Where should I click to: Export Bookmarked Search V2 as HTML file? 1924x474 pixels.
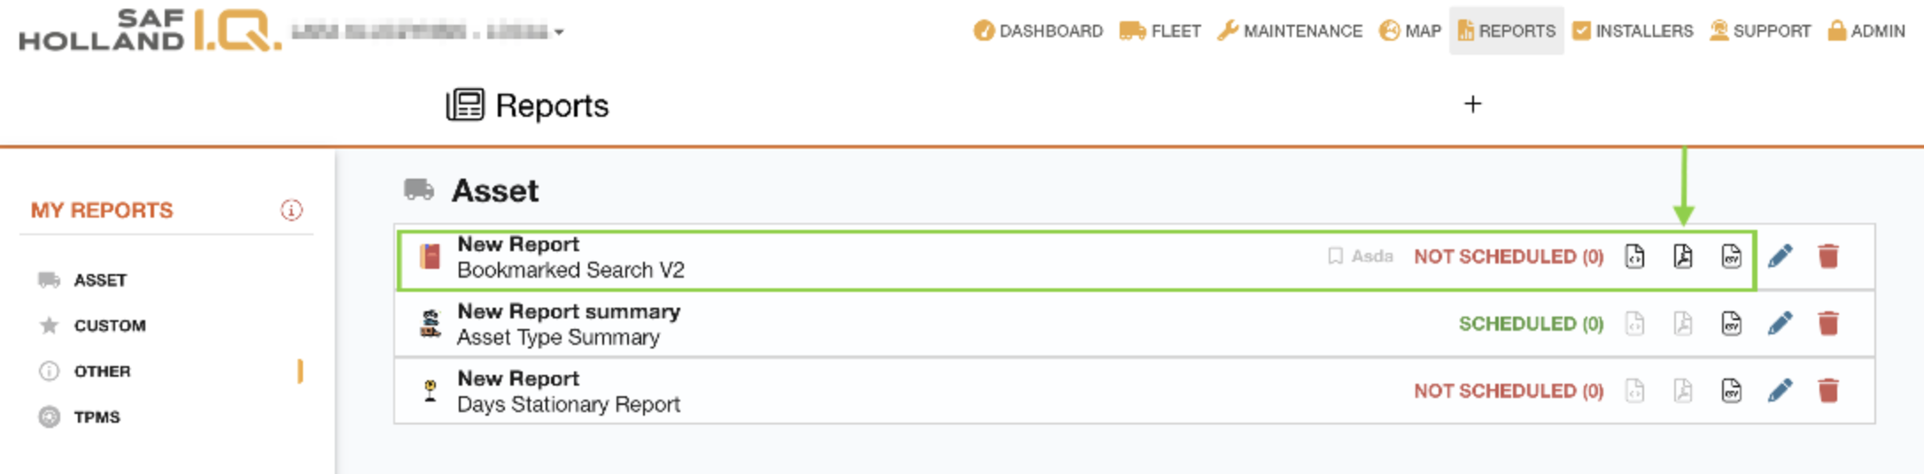pos(1634,256)
